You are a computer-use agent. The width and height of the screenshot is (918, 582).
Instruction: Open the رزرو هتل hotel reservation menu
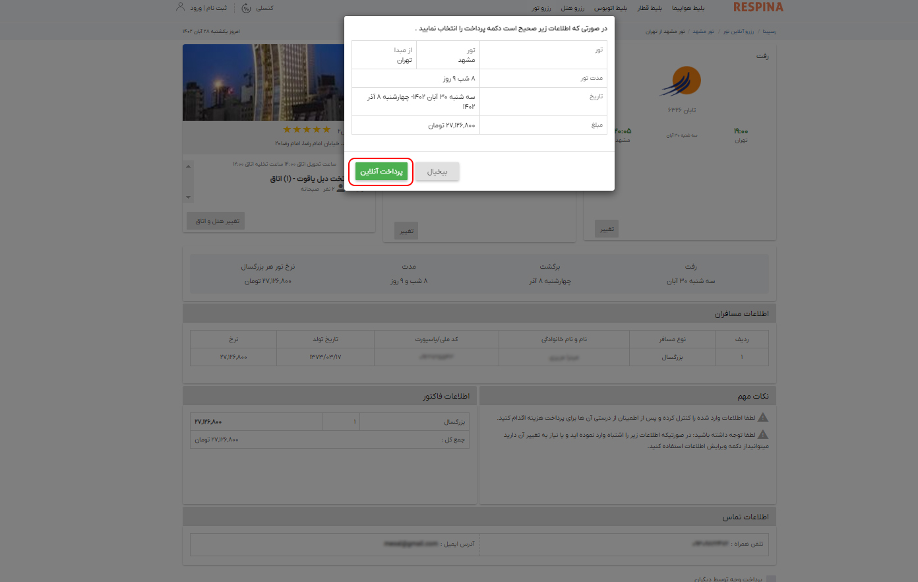coord(571,8)
